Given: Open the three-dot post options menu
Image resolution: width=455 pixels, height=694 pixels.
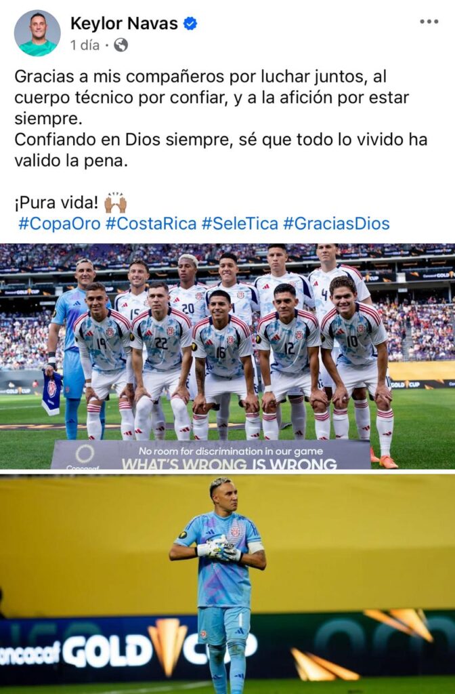Looking at the screenshot, I should click(429, 22).
